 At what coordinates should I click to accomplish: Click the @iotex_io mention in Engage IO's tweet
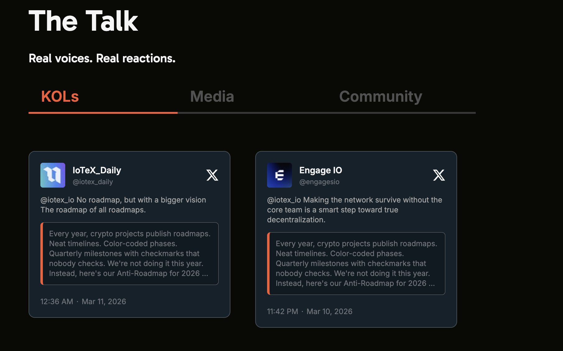[284, 200]
